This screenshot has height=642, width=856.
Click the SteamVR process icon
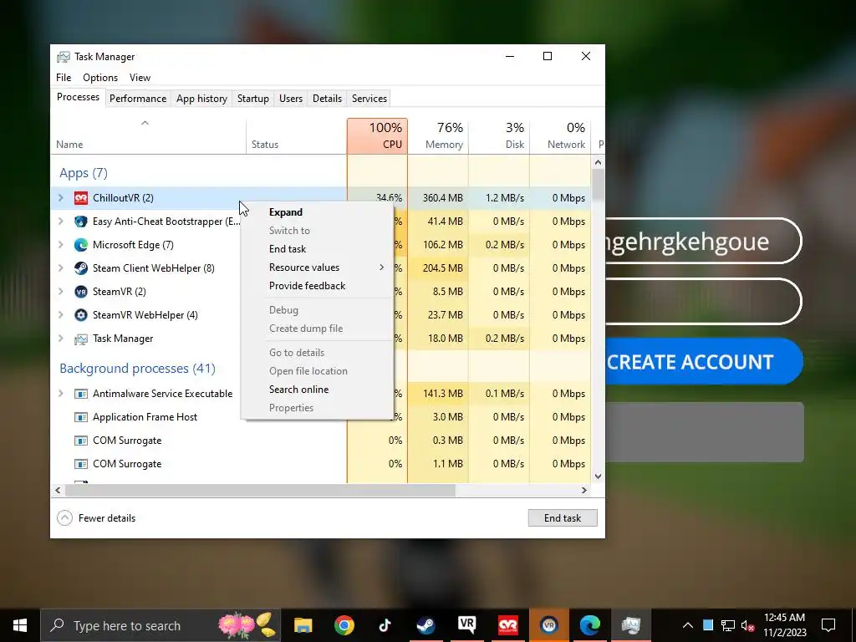(81, 292)
